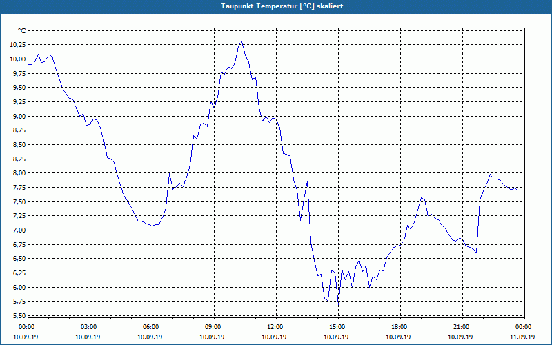Click the 10.09.19 date under 03:00
Image resolution: width=552 pixels, height=345 pixels.
tap(88, 337)
